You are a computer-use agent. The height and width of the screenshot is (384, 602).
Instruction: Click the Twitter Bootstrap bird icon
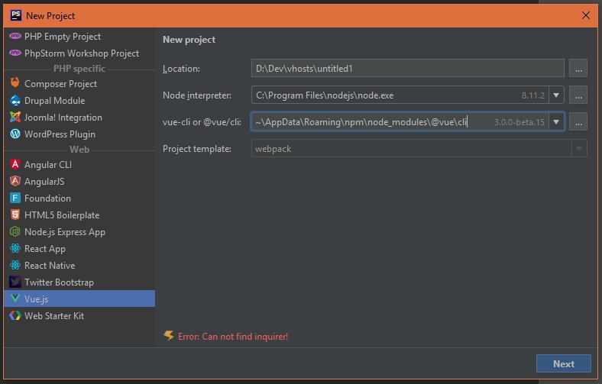pyautogui.click(x=15, y=282)
